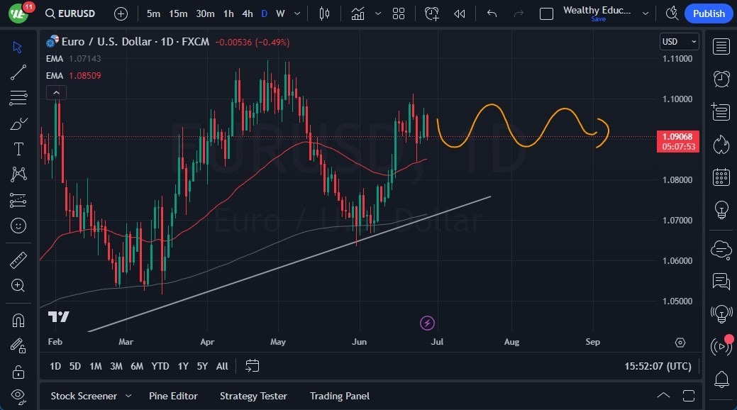Select the Brush drawing tool
Image resolution: width=737 pixels, height=410 pixels.
[x=18, y=123]
